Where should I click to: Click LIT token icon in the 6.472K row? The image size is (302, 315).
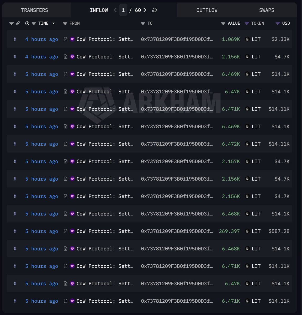coord(247,144)
